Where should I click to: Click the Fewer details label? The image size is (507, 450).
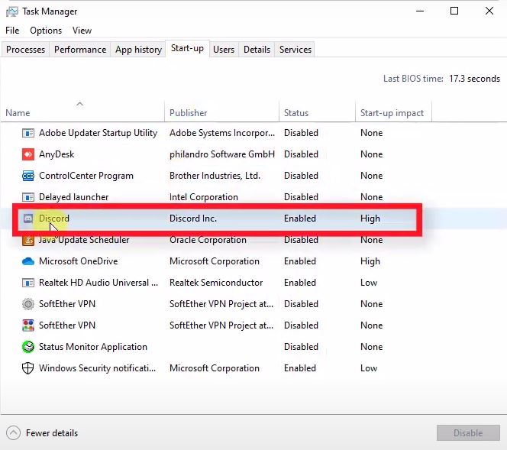[52, 433]
